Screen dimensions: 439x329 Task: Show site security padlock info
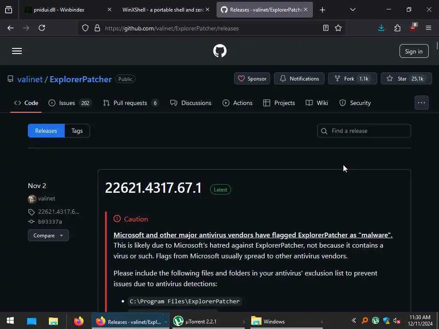tap(97, 28)
